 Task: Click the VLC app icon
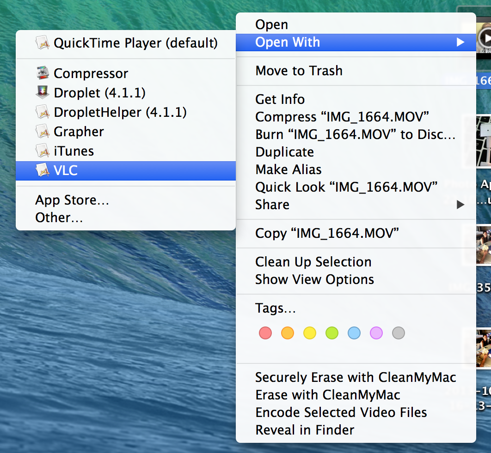(43, 170)
